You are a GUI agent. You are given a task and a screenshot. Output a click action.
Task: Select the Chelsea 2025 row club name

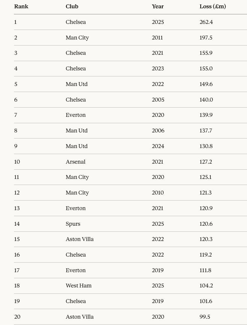(x=76, y=22)
